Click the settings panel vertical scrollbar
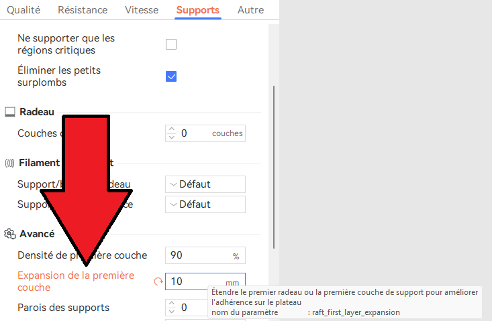 coord(274,168)
